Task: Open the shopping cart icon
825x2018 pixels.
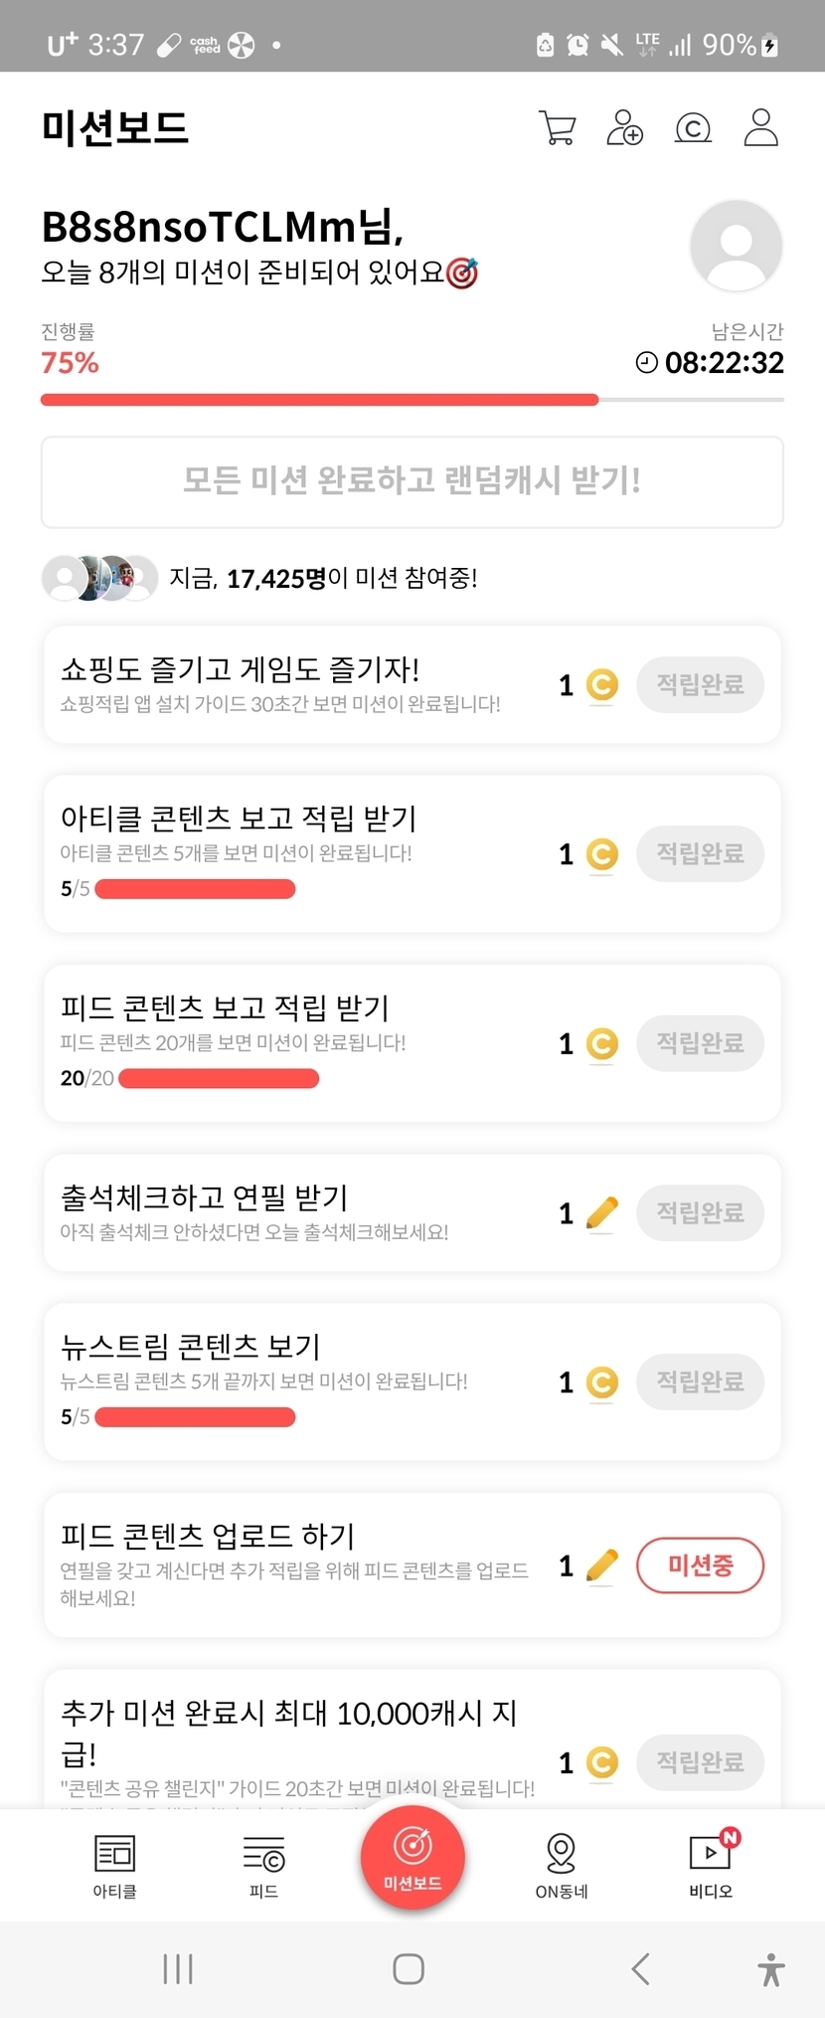Action: click(557, 128)
